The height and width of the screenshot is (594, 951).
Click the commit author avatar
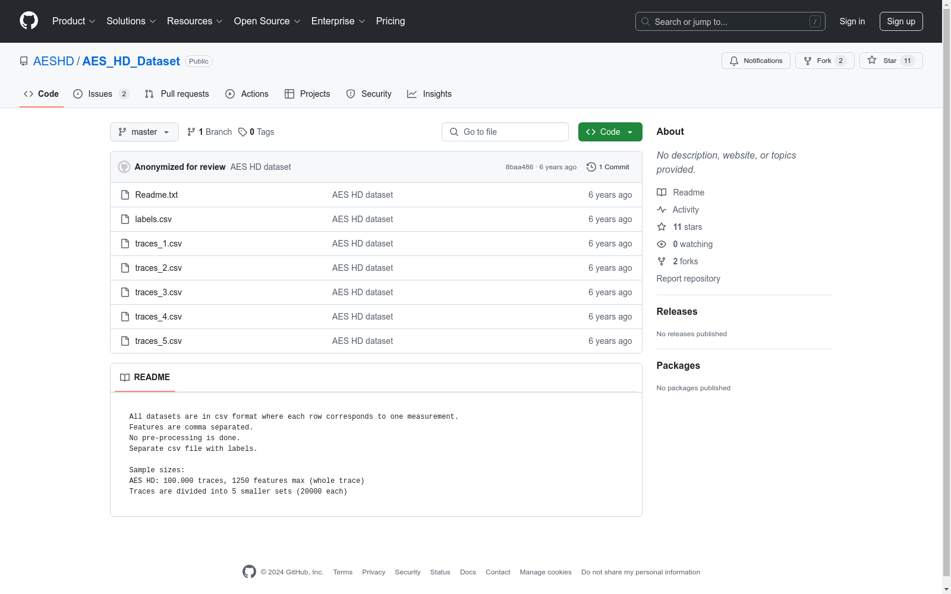[124, 167]
